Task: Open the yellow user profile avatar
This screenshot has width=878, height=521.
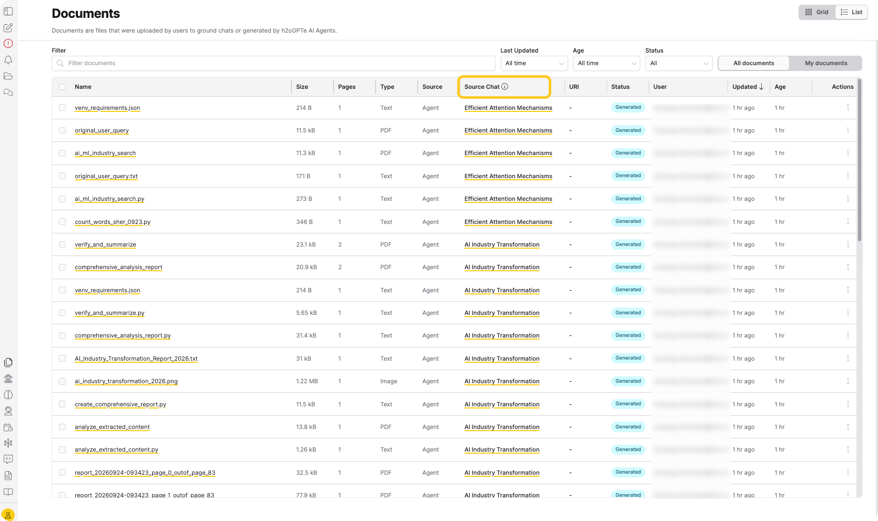Action: (x=8, y=515)
